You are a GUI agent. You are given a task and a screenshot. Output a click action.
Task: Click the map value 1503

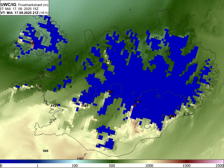[x=111, y=91]
